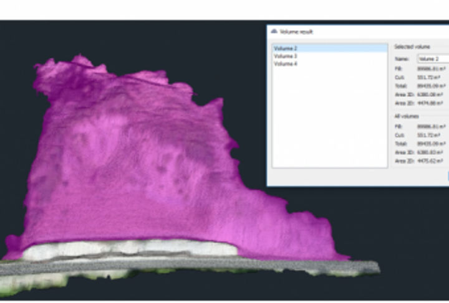The image size is (449, 303).
Task: Click the Selected volume Area 3D value
Action: [x=430, y=95]
